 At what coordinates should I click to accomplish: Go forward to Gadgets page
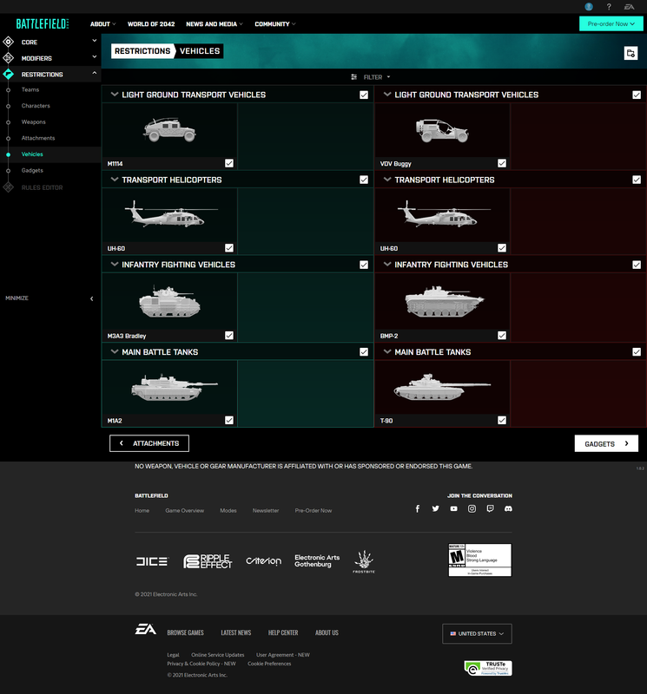[x=606, y=443]
